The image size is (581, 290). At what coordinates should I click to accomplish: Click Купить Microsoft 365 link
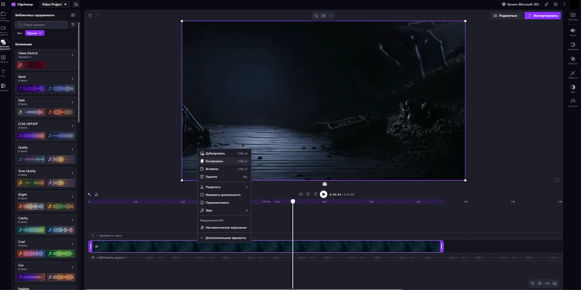tap(520, 4)
